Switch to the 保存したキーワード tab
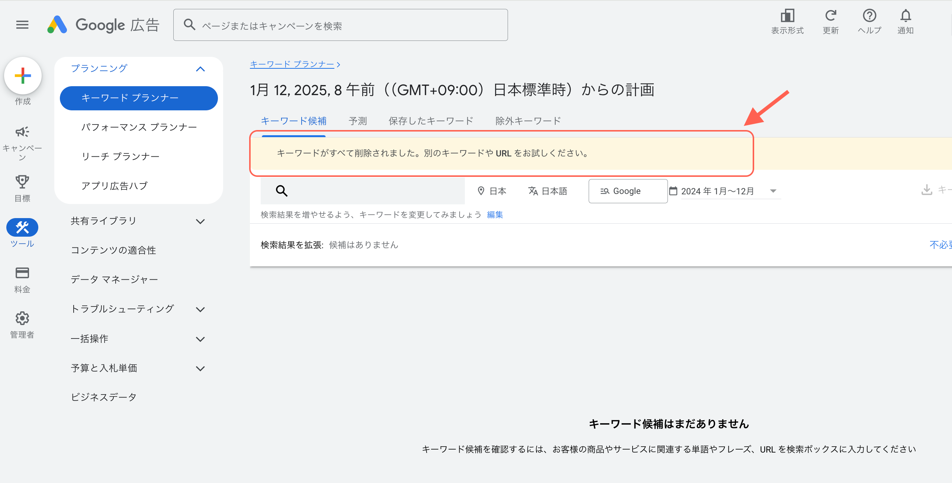The height and width of the screenshot is (483, 952). (x=431, y=121)
